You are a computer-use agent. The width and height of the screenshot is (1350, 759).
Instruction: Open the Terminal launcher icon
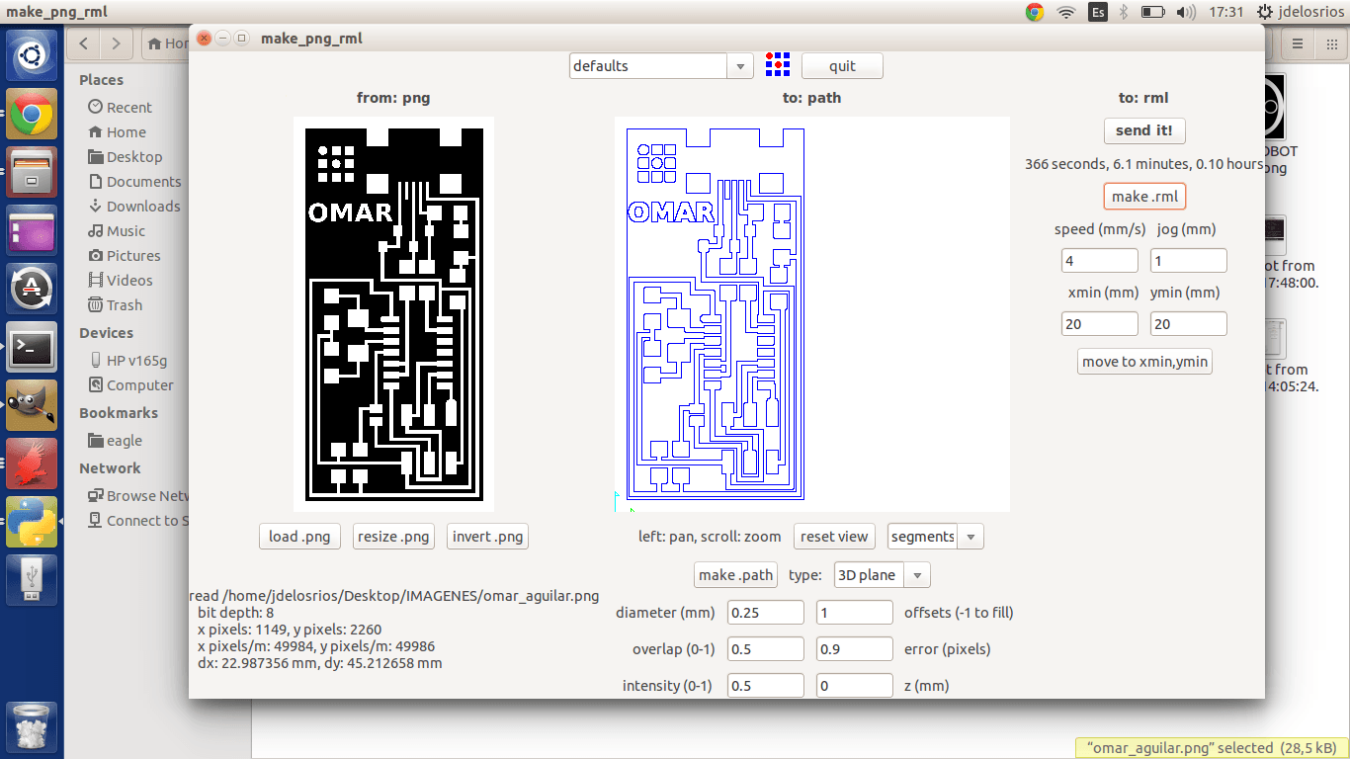click(32, 347)
